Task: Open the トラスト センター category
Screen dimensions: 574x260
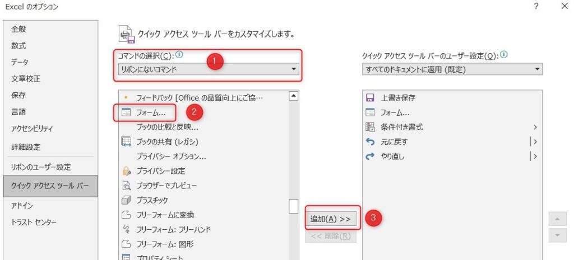Action: coord(34,223)
